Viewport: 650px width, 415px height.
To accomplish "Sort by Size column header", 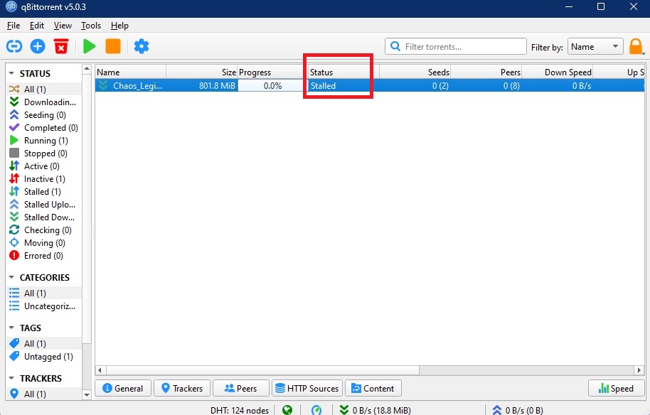I will (202, 72).
